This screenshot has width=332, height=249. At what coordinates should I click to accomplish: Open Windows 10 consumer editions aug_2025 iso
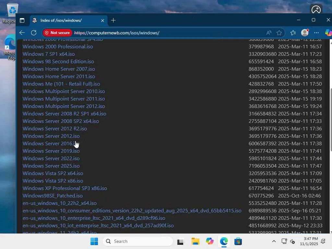point(132,211)
